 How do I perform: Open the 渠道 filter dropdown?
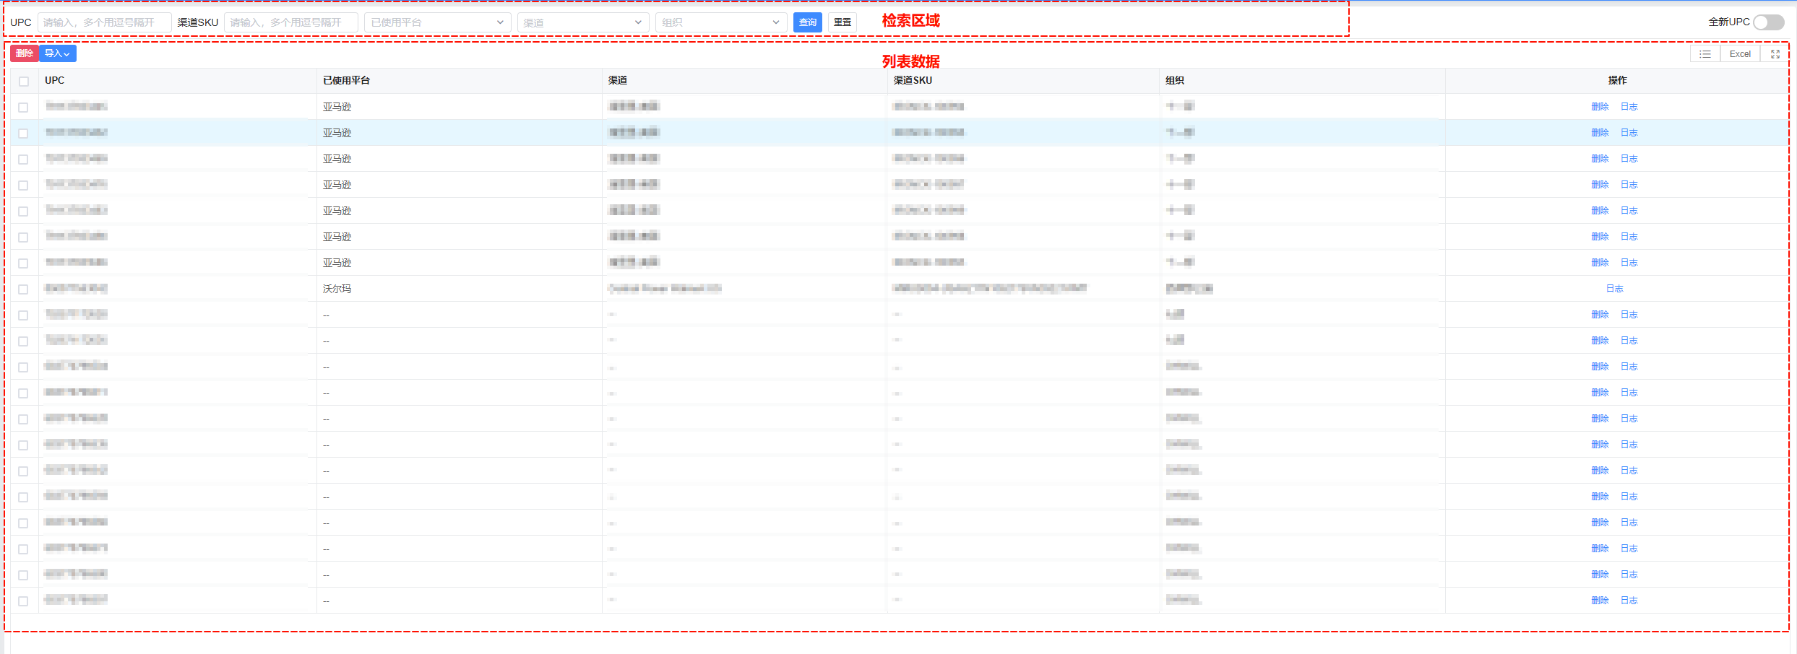[x=582, y=22]
